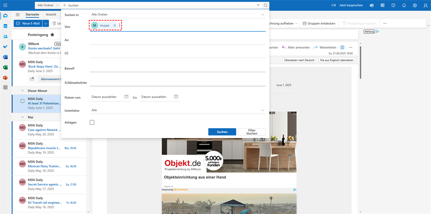Image resolution: width=431 pixels, height=214 pixels.
Task: Click the AdChoices icon next to Werbung
Action: coord(378,32)
